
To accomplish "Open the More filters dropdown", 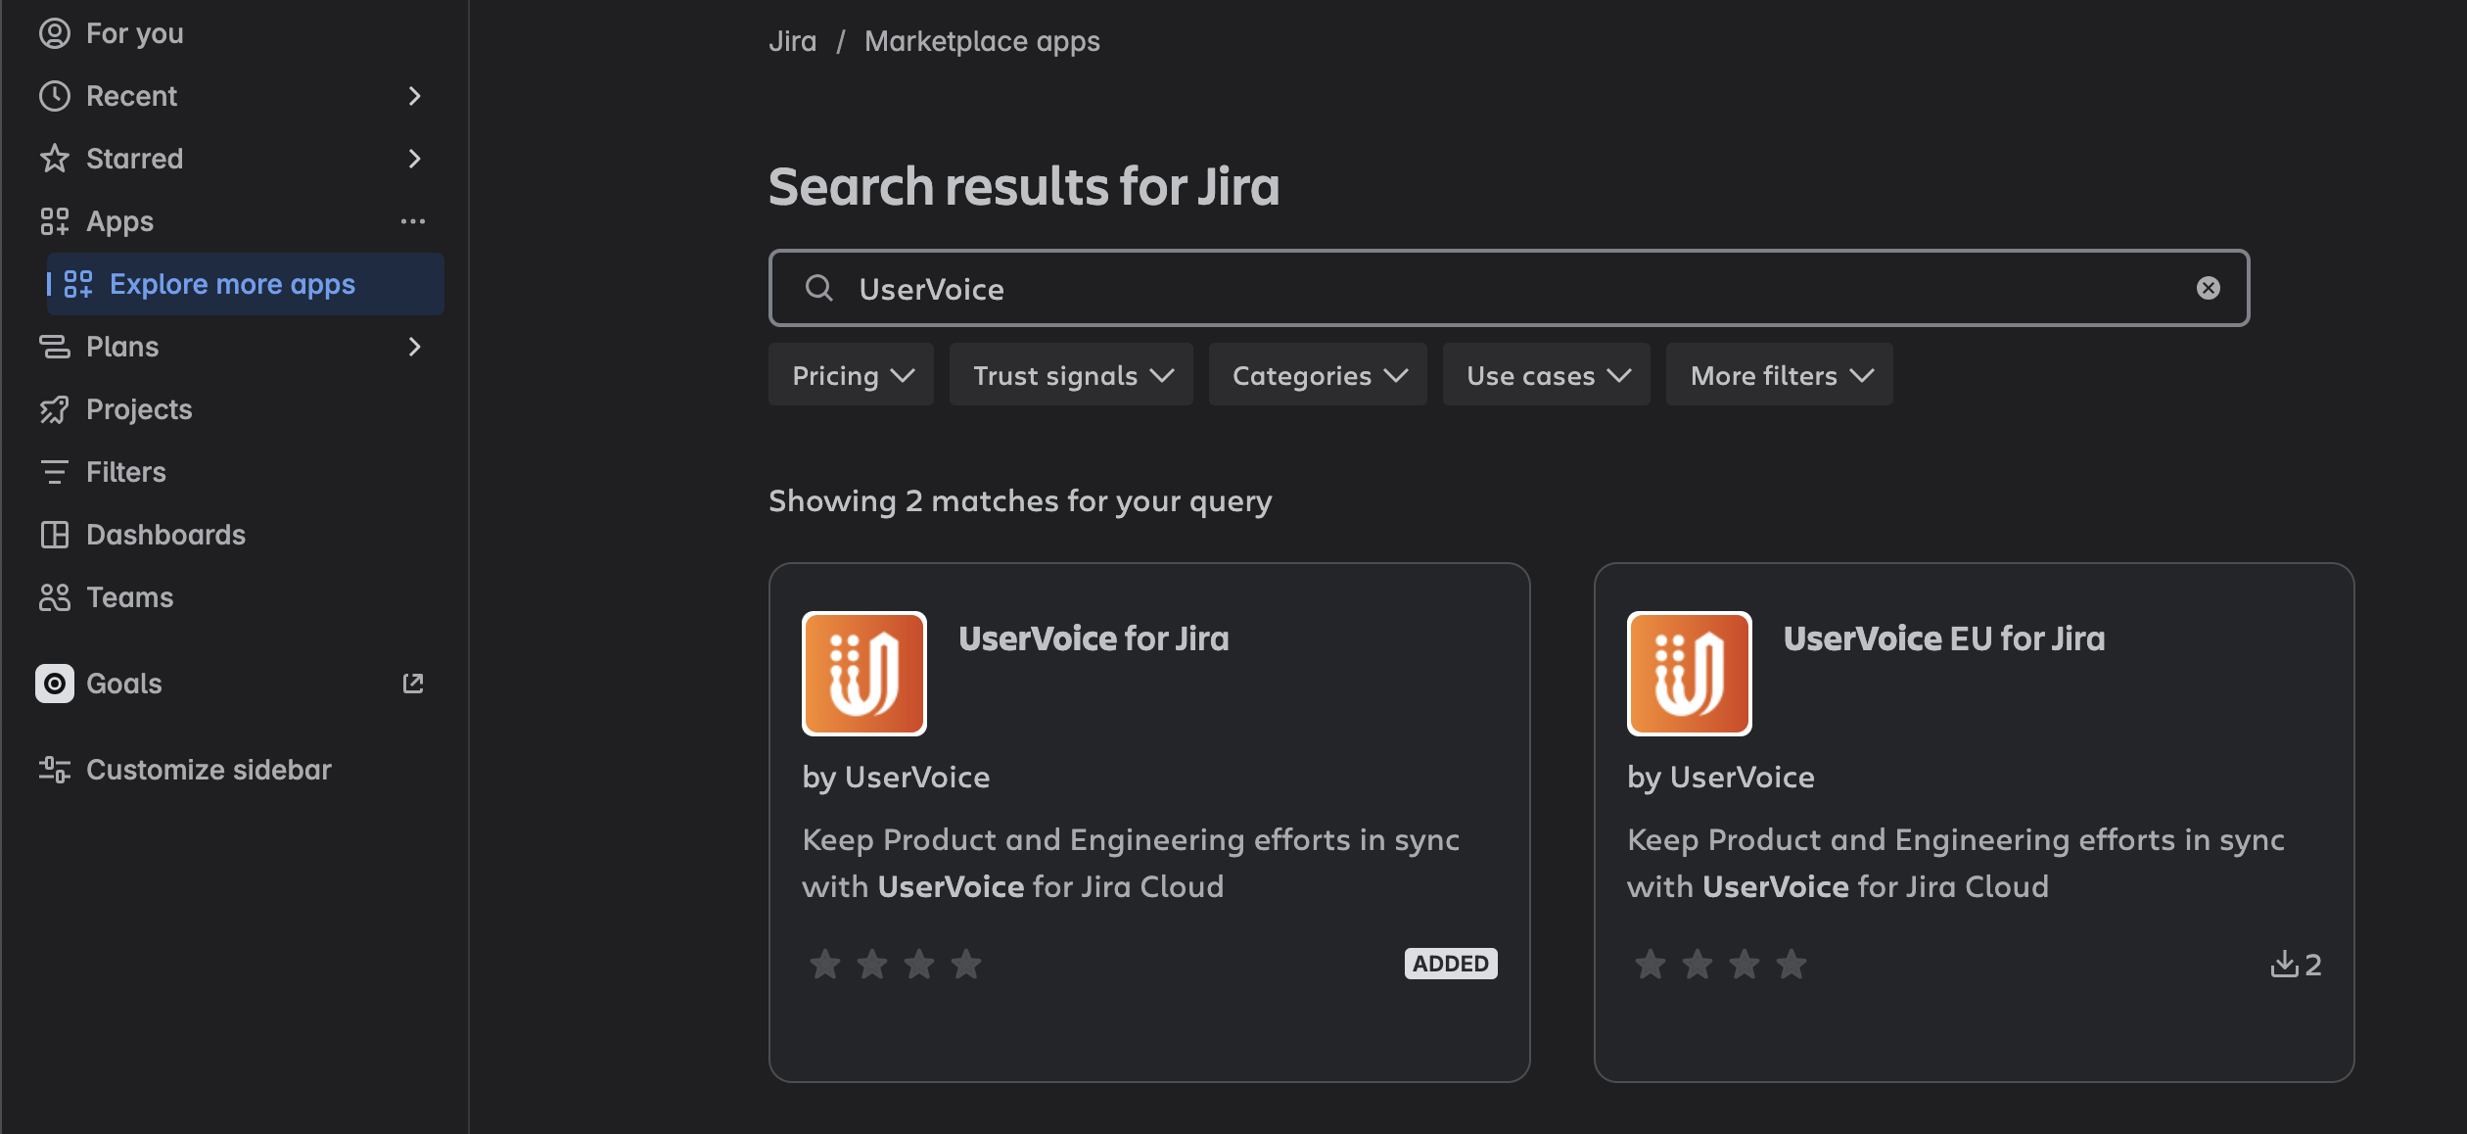I will (1778, 374).
